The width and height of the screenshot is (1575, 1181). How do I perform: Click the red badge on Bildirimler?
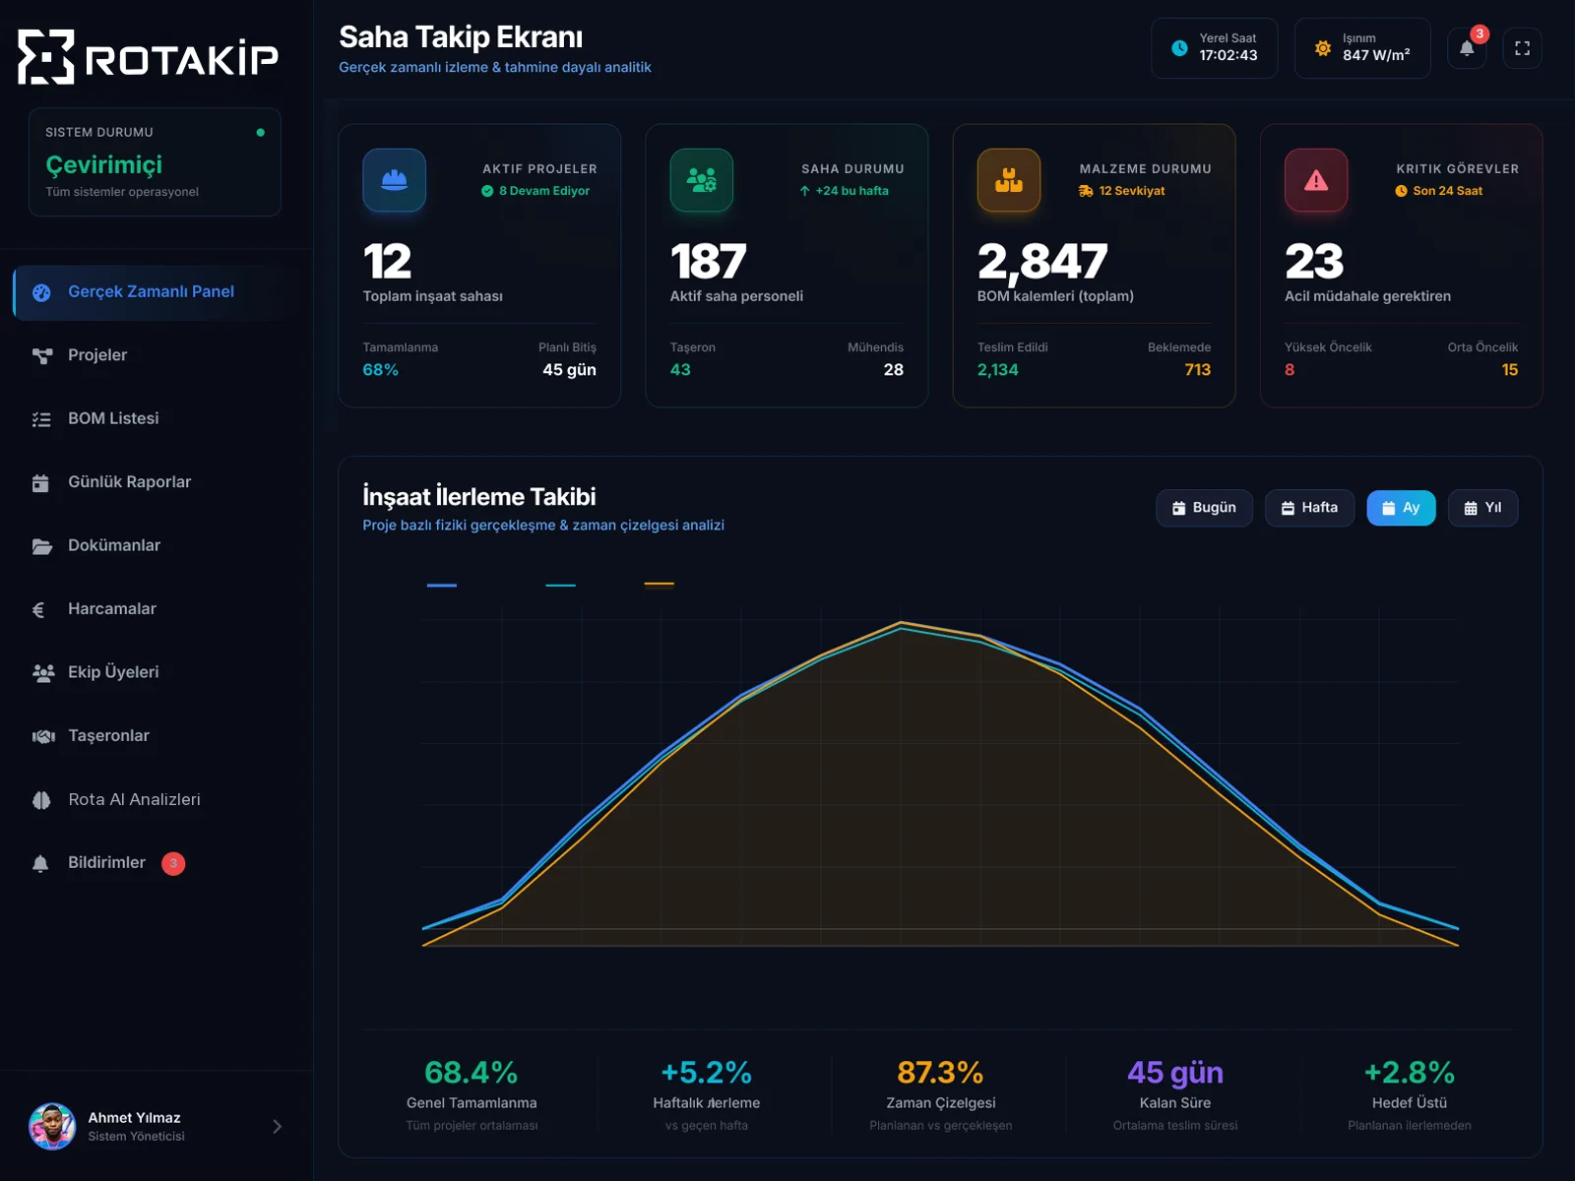(x=173, y=863)
